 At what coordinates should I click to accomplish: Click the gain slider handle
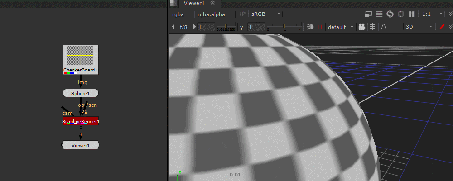[x=226, y=26]
